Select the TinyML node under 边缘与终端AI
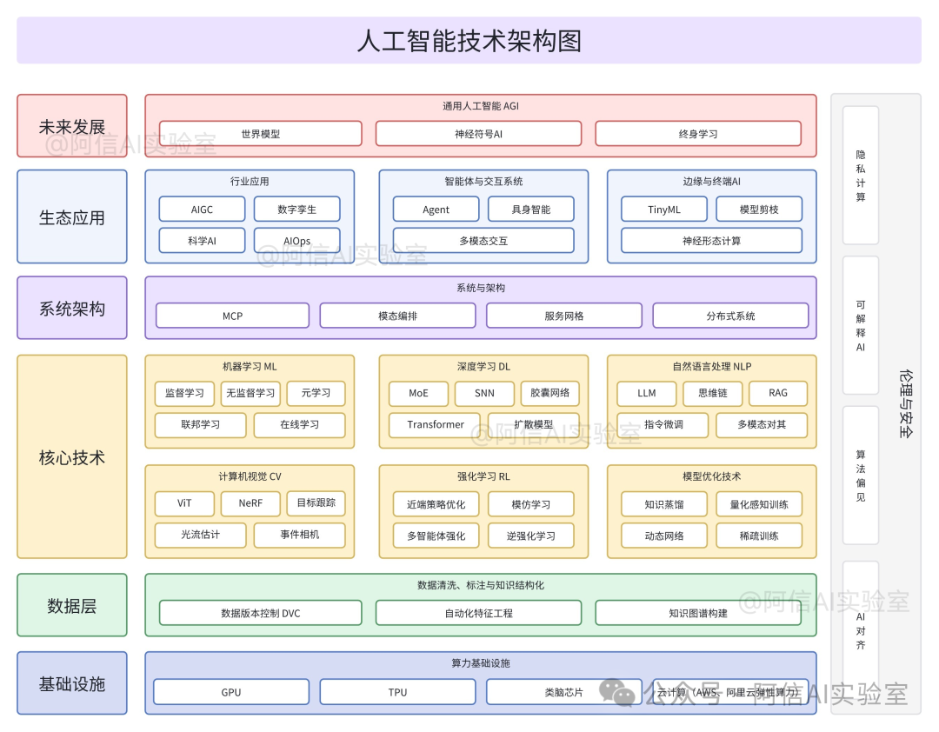Screen dimensions: 939x732 tap(663, 209)
